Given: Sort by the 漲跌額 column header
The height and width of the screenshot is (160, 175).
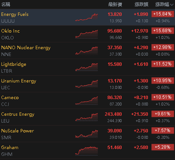Looking at the screenshot, I should [x=142, y=5].
